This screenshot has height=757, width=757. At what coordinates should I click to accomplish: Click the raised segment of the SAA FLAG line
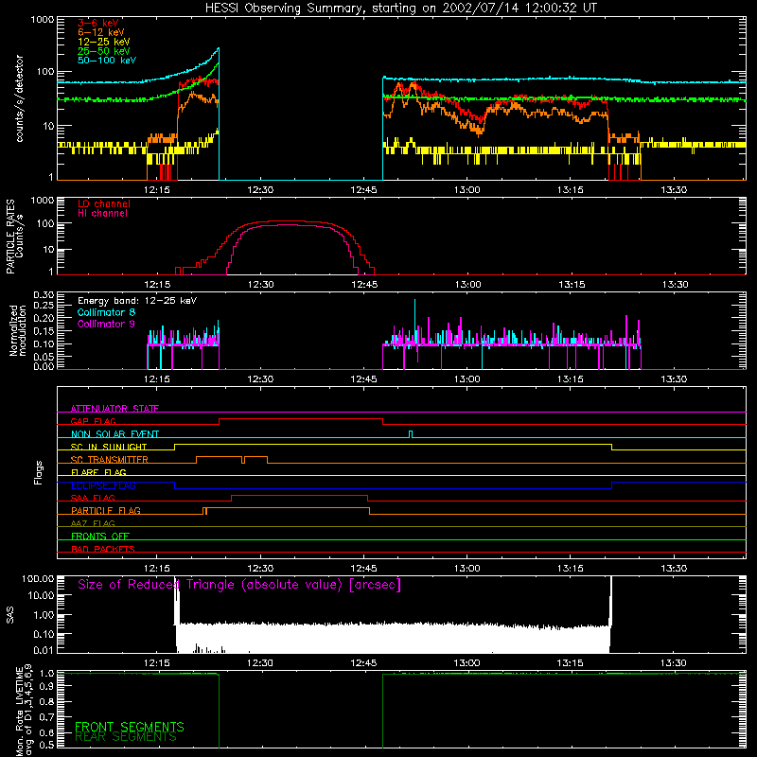pyautogui.click(x=299, y=495)
